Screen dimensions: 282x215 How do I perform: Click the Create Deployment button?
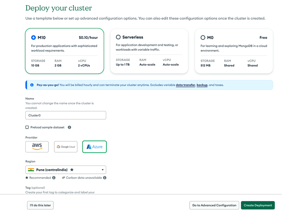258,205
